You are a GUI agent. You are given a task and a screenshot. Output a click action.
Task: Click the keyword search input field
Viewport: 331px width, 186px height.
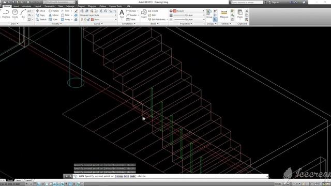(x=247, y=2)
